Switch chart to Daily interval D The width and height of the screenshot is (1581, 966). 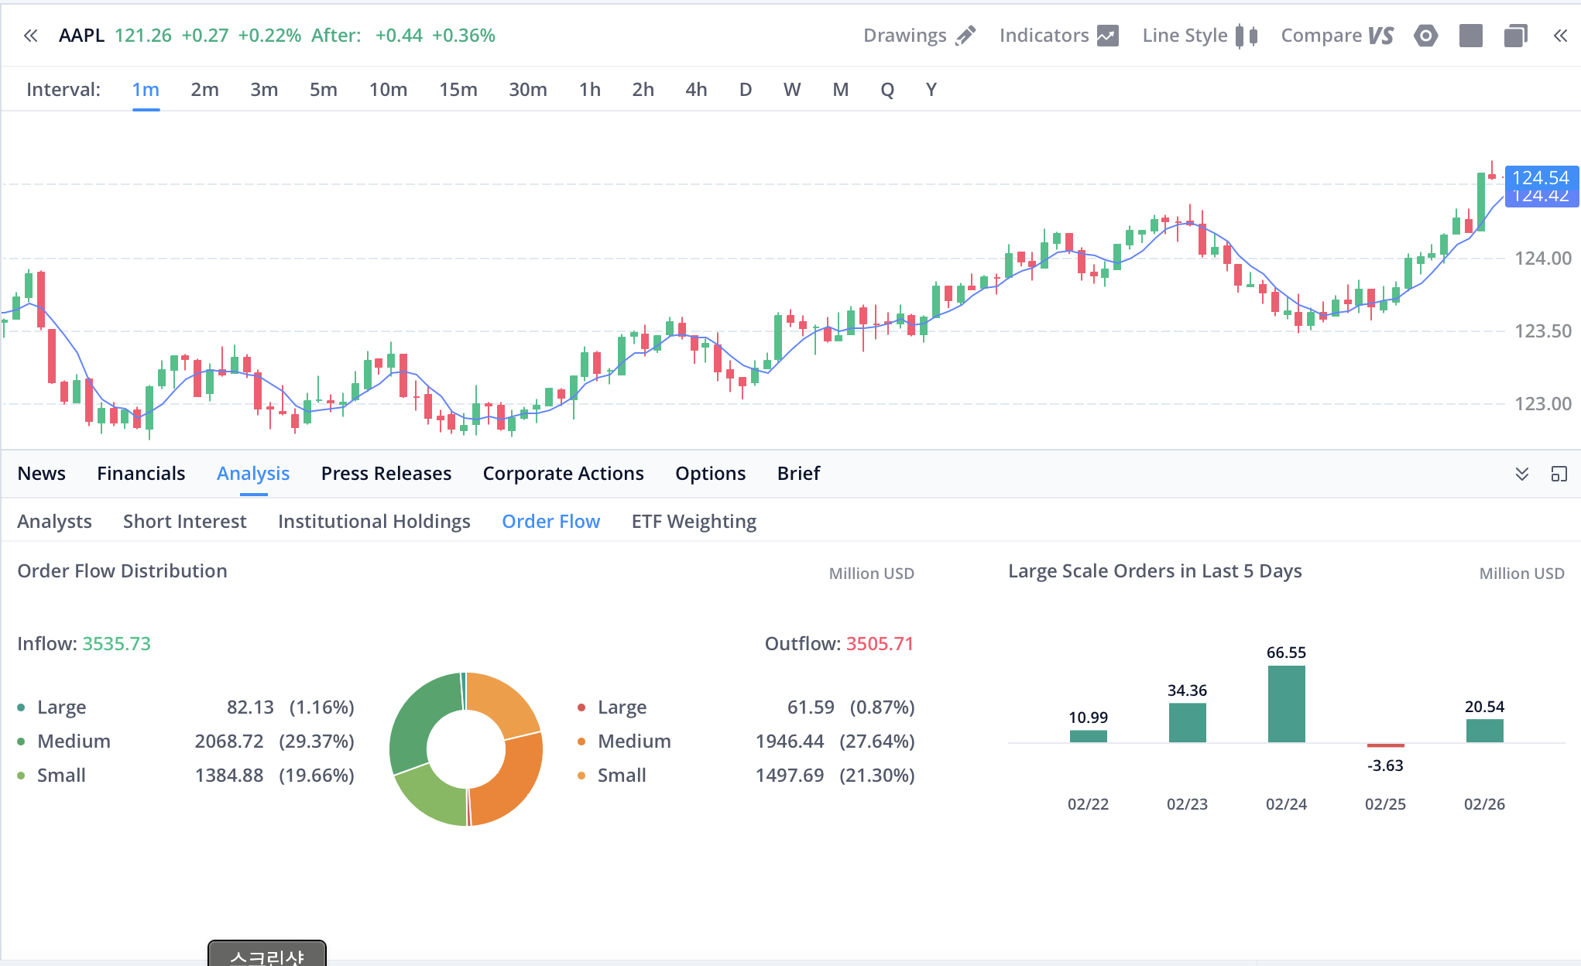click(x=746, y=90)
